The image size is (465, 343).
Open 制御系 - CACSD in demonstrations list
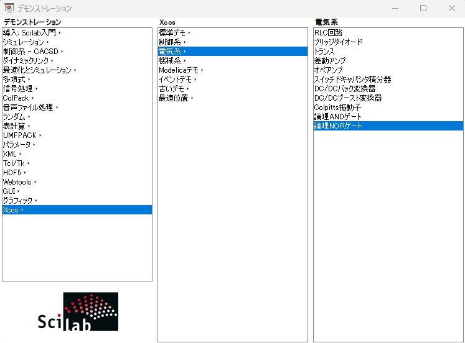coord(77,51)
